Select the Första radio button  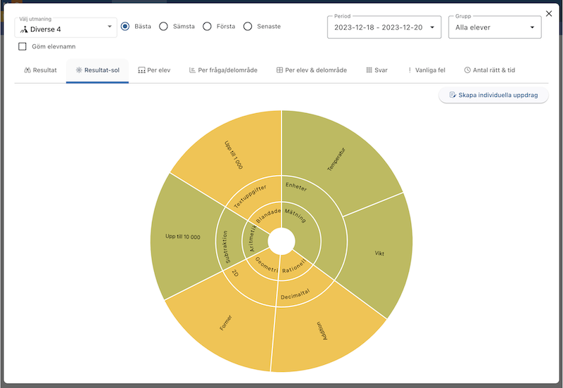207,27
